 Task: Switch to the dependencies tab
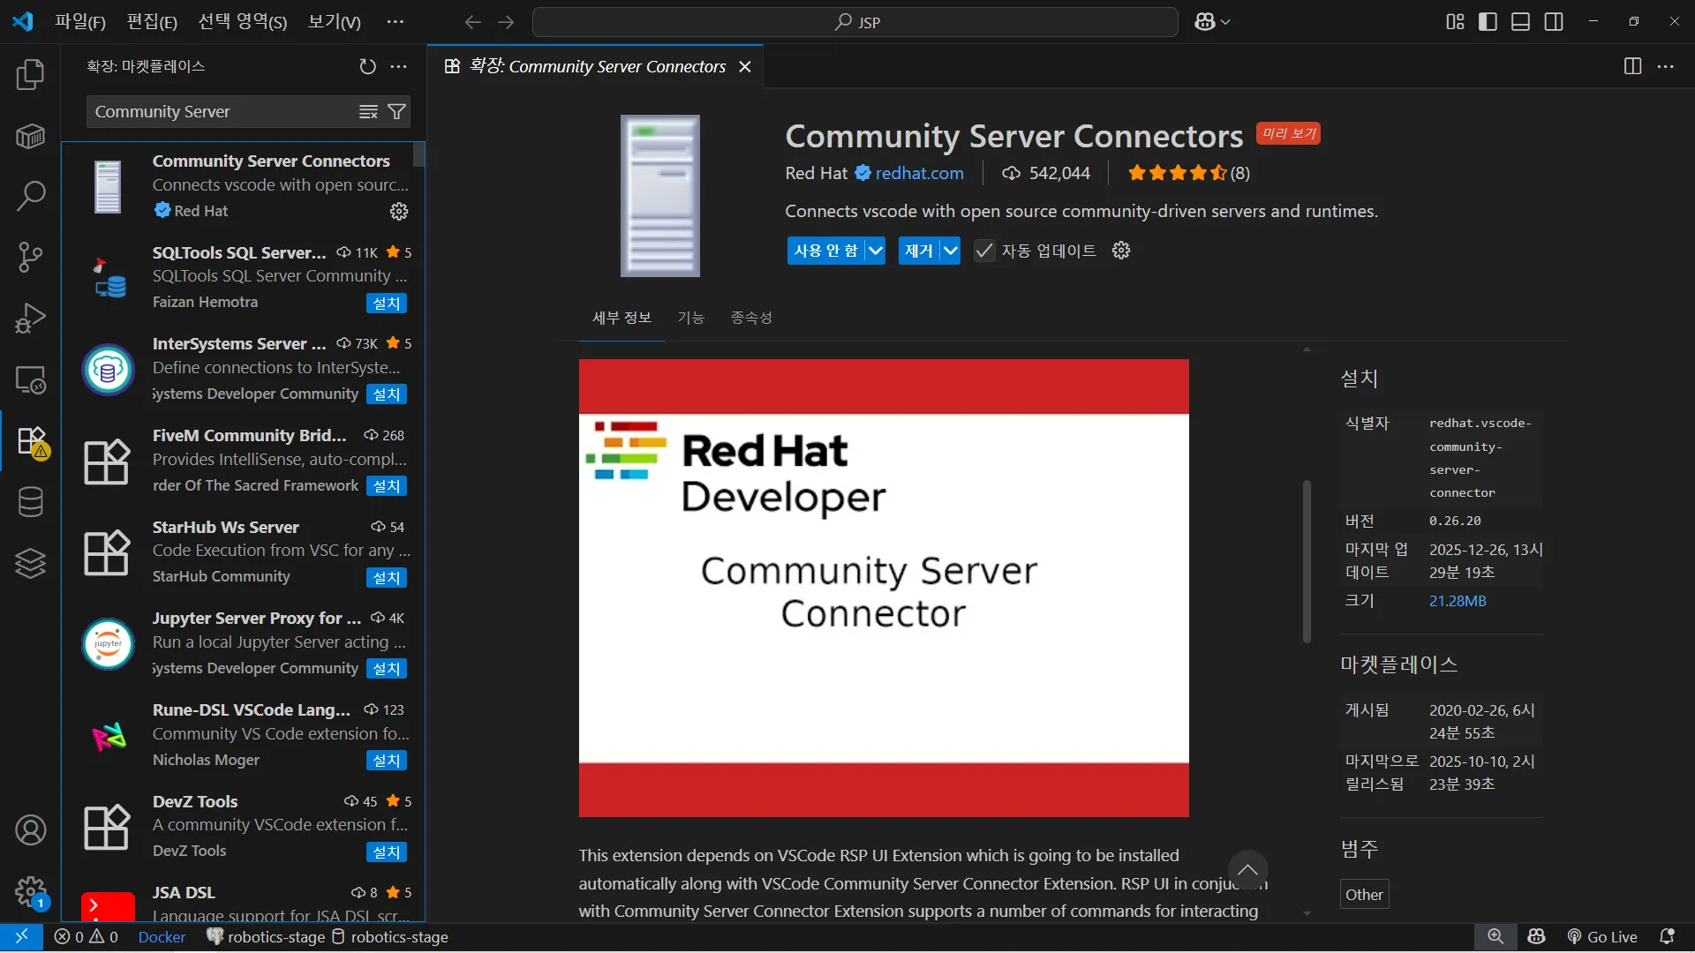tap(750, 318)
